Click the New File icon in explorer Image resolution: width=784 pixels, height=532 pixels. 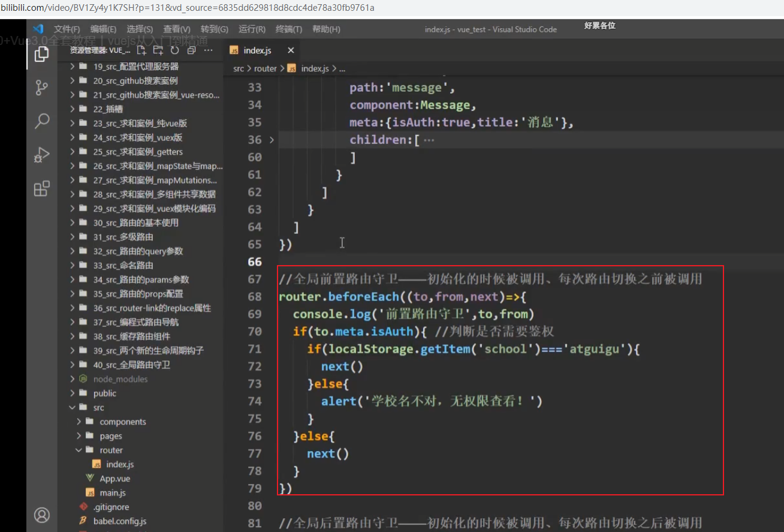coord(141,50)
